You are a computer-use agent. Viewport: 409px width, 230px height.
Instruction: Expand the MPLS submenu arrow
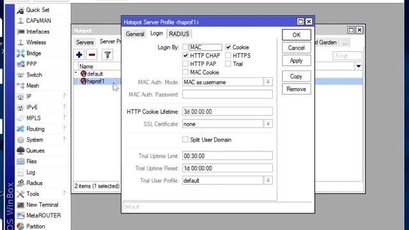pyautogui.click(x=65, y=118)
